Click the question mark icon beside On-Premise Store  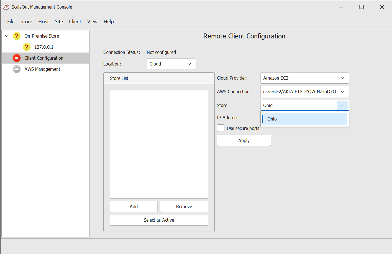pos(17,36)
